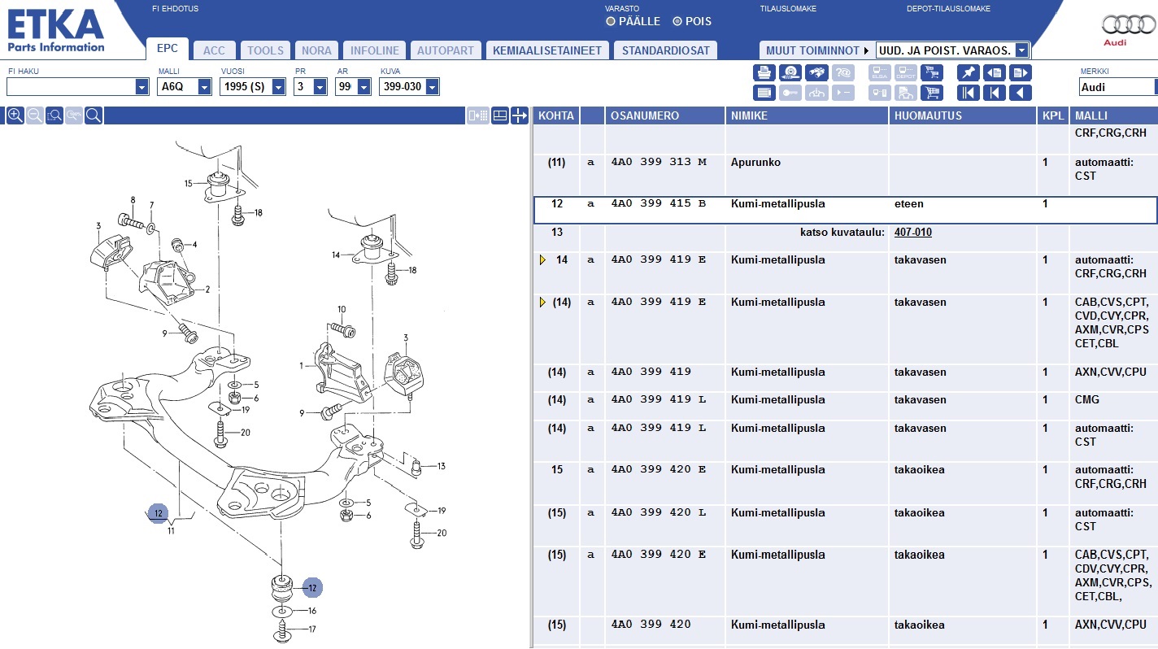
Task: Click the FI HAKU search field
Action: (x=71, y=87)
